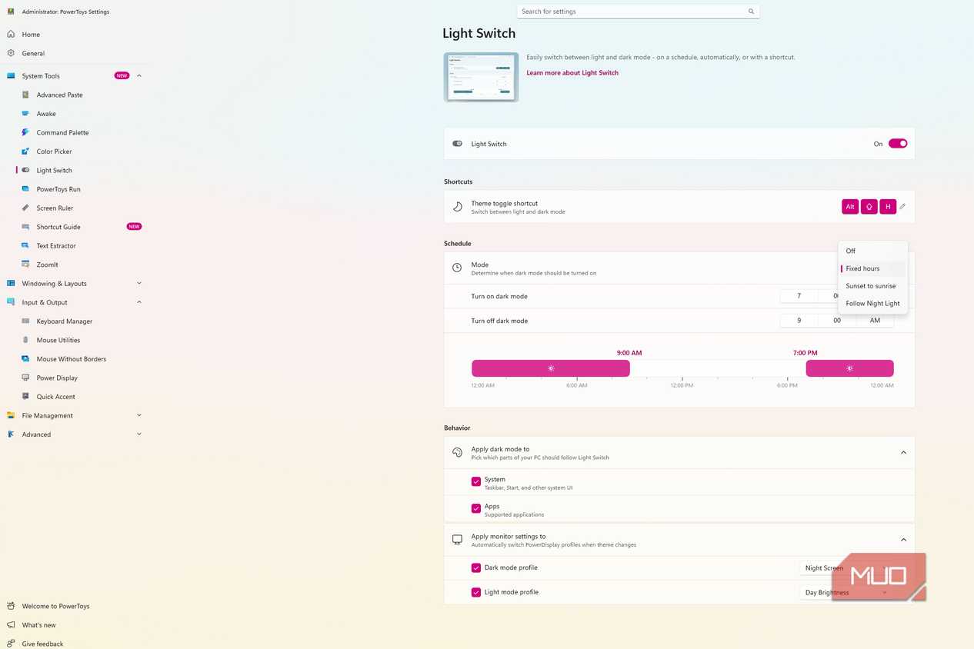Focus the Search for settings box

[638, 12]
